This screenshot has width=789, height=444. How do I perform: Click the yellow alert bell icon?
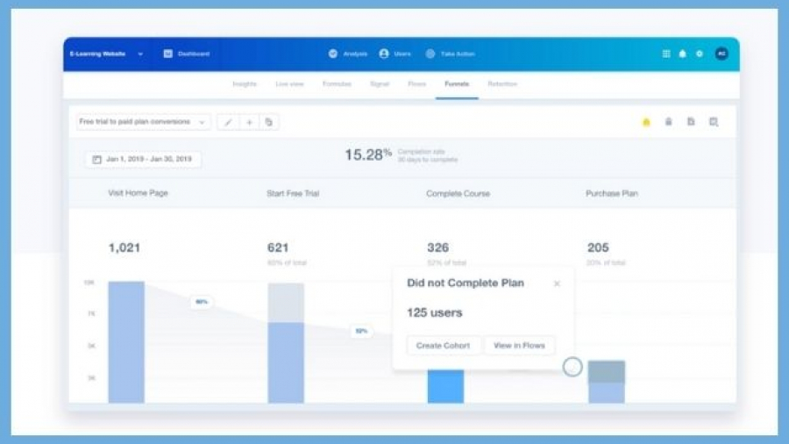646,122
